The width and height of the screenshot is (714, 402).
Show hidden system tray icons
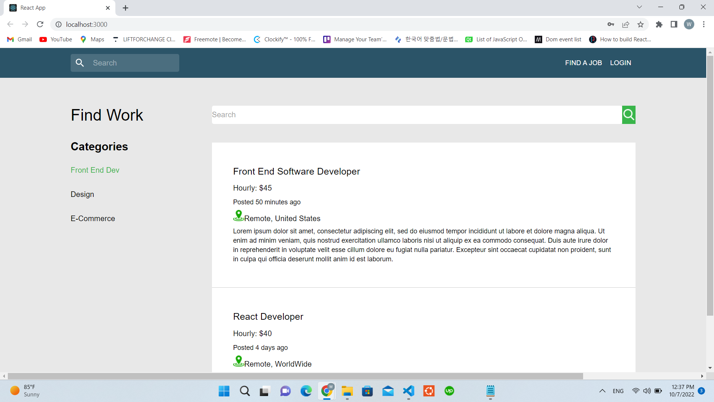click(x=602, y=391)
